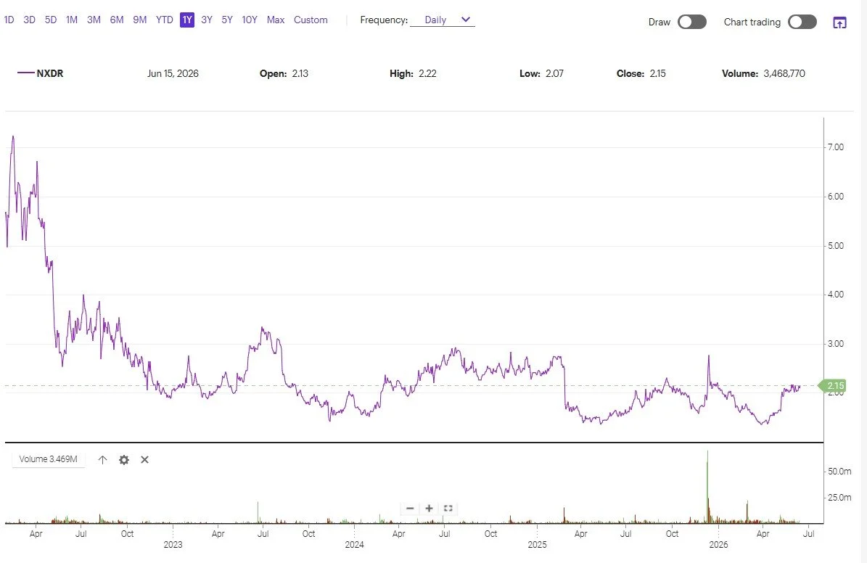Move volume indicator up arrow
The width and height of the screenshot is (867, 563).
(x=102, y=459)
